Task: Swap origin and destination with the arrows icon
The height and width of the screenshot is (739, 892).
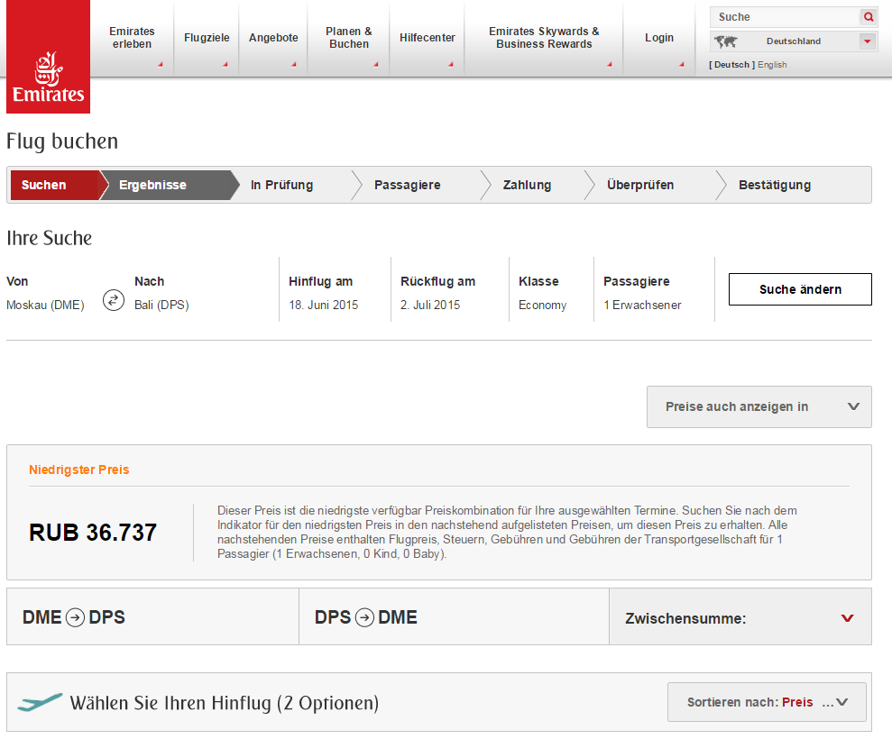Action: [x=114, y=299]
